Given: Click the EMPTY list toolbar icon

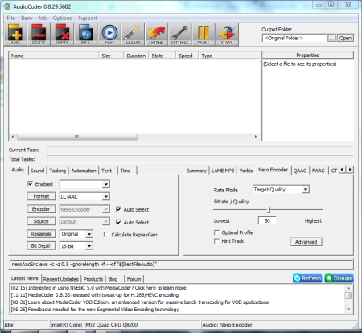Looking at the screenshot, I should click(x=62, y=35).
